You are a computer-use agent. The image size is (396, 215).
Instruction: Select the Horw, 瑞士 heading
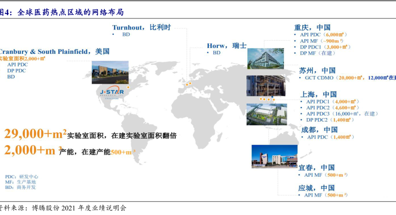point(226,46)
